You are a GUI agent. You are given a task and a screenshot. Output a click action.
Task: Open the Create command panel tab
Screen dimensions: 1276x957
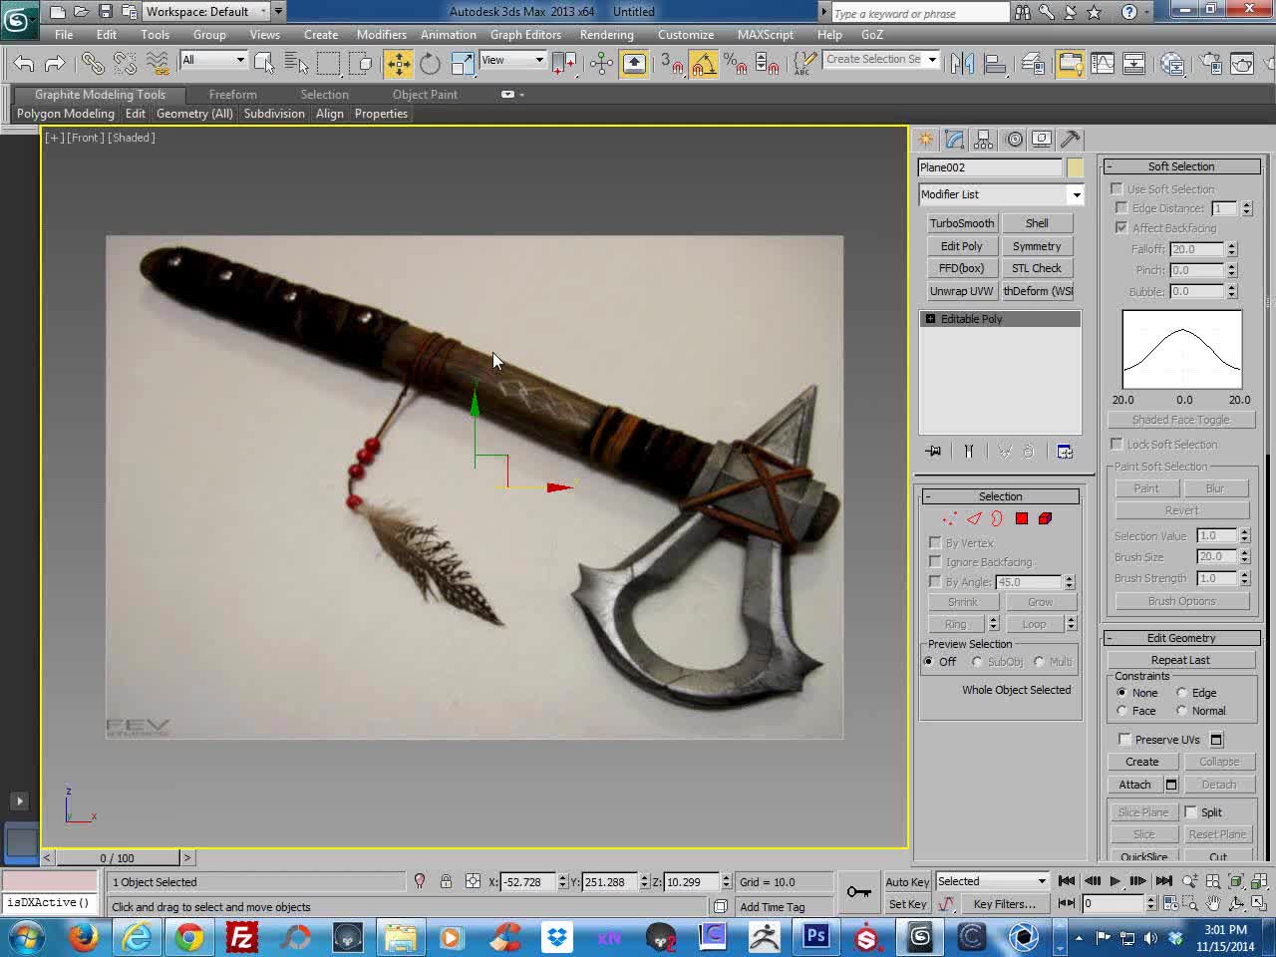pyautogui.click(x=926, y=140)
